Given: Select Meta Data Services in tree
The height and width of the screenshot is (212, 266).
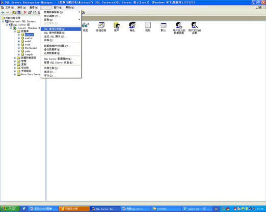Looking at the screenshot, I should pos(30,74).
